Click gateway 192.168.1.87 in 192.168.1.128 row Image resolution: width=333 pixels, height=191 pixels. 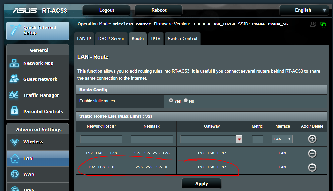[212, 153]
